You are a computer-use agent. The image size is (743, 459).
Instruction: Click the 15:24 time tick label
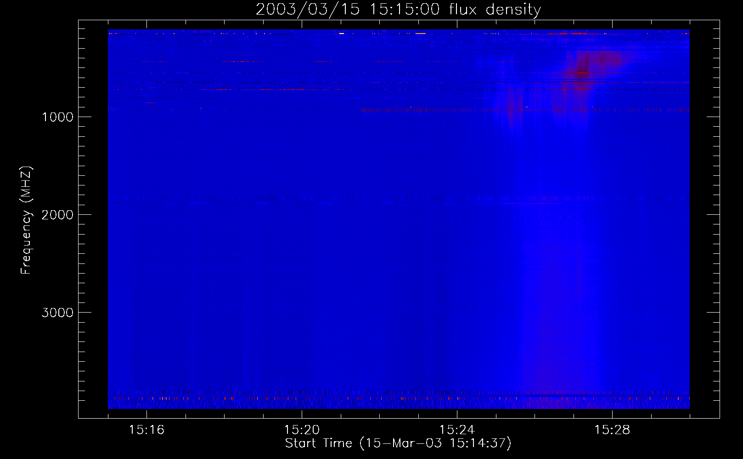pos(457,430)
